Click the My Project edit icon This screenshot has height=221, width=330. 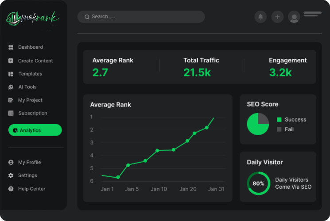(x=11, y=100)
